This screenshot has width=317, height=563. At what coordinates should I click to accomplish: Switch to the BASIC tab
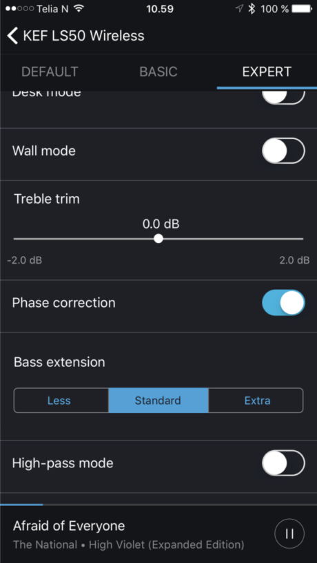(158, 72)
